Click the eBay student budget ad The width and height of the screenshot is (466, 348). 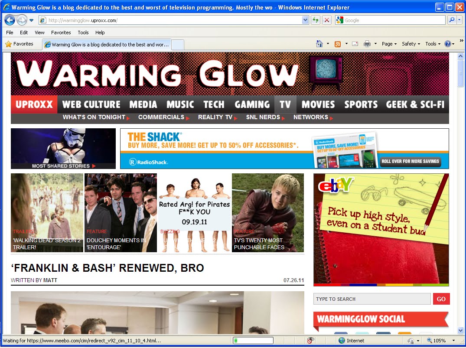[381, 230]
